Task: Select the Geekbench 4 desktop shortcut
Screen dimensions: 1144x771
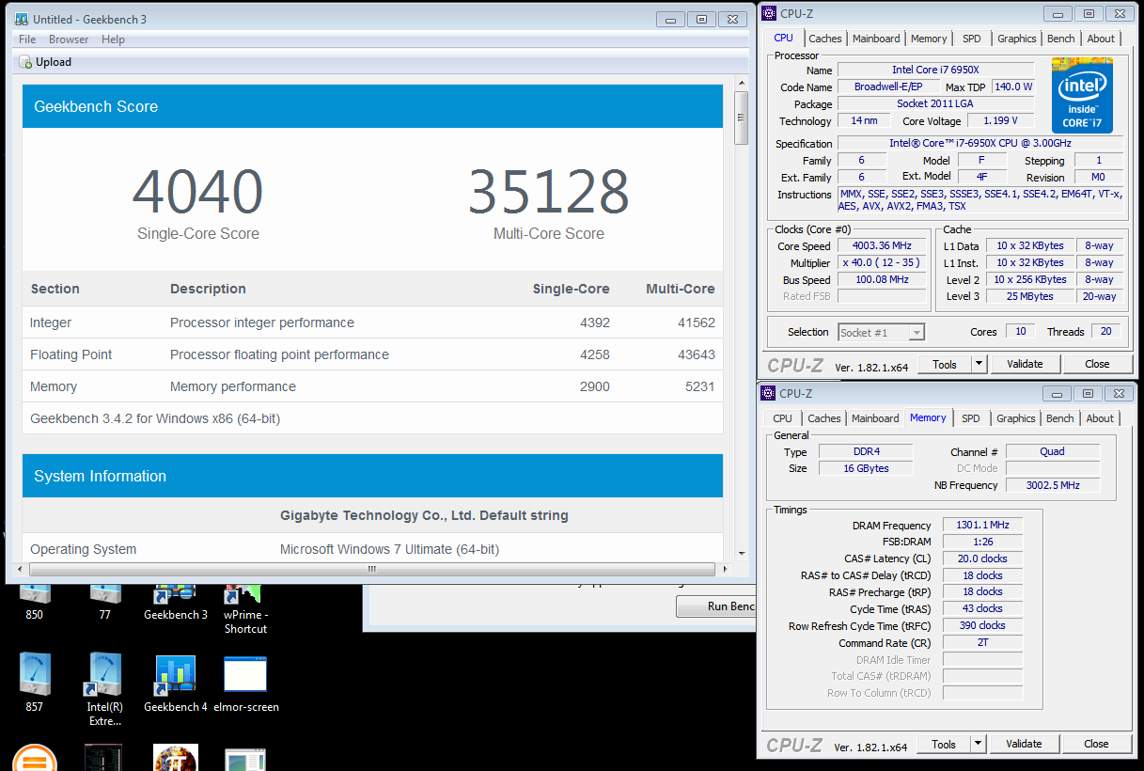Action: [x=176, y=684]
